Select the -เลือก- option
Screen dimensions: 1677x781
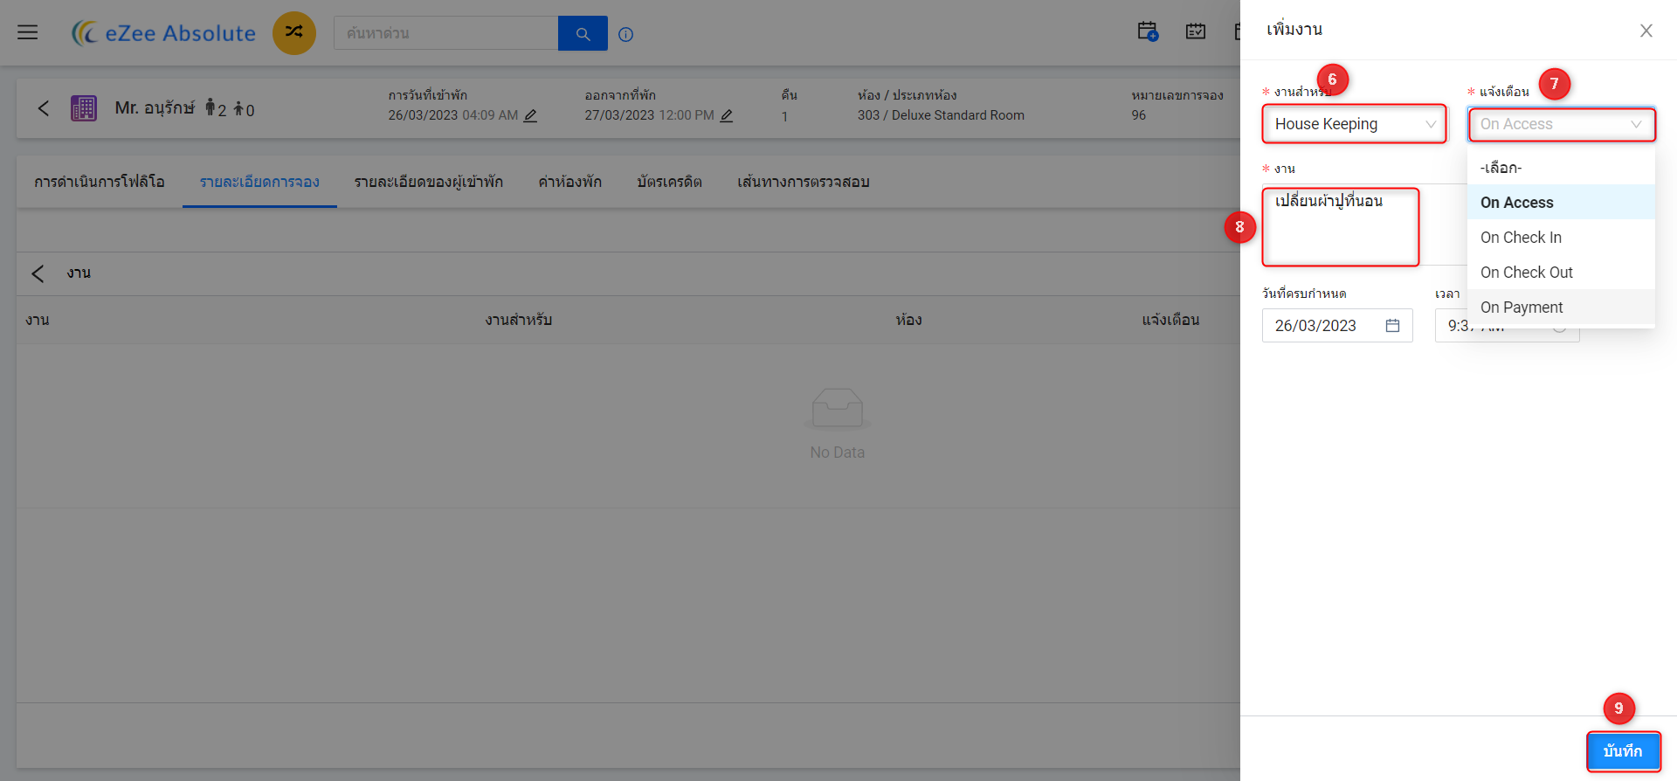coord(1561,168)
